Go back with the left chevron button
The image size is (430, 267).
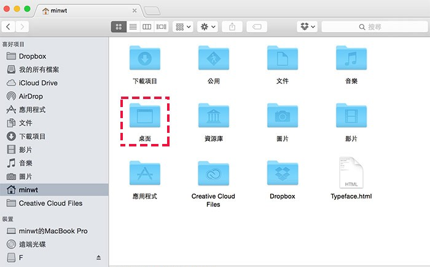8,26
